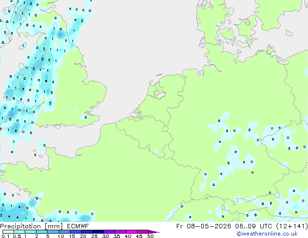Click the '40' legend scale value
Image resolution: width=308 pixels, height=238 pixels.
[x=128, y=236]
